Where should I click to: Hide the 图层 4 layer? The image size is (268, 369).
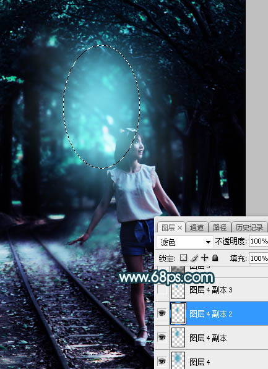point(162,361)
